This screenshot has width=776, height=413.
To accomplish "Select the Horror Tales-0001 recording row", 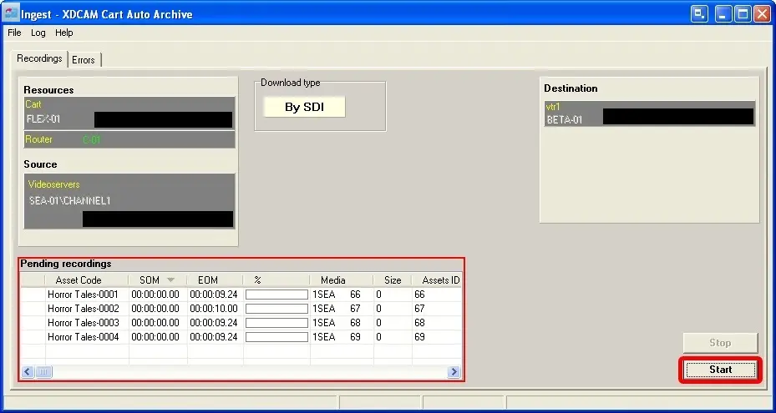I will (83, 295).
